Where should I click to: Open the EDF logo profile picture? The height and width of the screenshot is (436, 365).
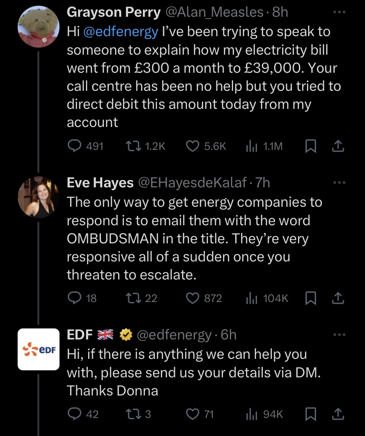pyautogui.click(x=38, y=349)
